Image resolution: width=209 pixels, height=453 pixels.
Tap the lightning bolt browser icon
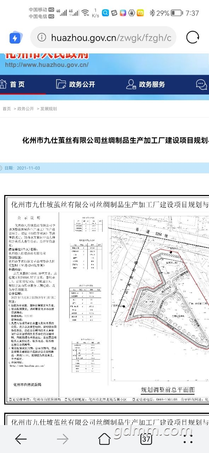point(15,38)
